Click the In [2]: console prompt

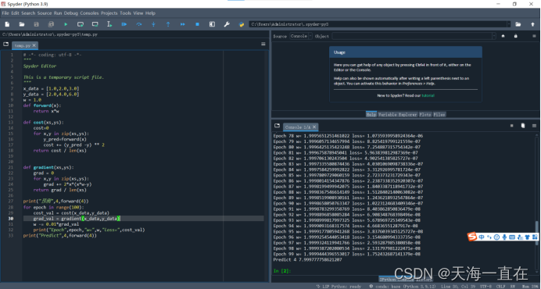tap(282, 271)
